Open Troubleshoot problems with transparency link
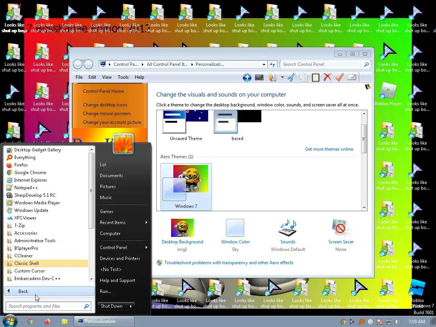Viewport: 436px width, 327px height. click(x=229, y=263)
